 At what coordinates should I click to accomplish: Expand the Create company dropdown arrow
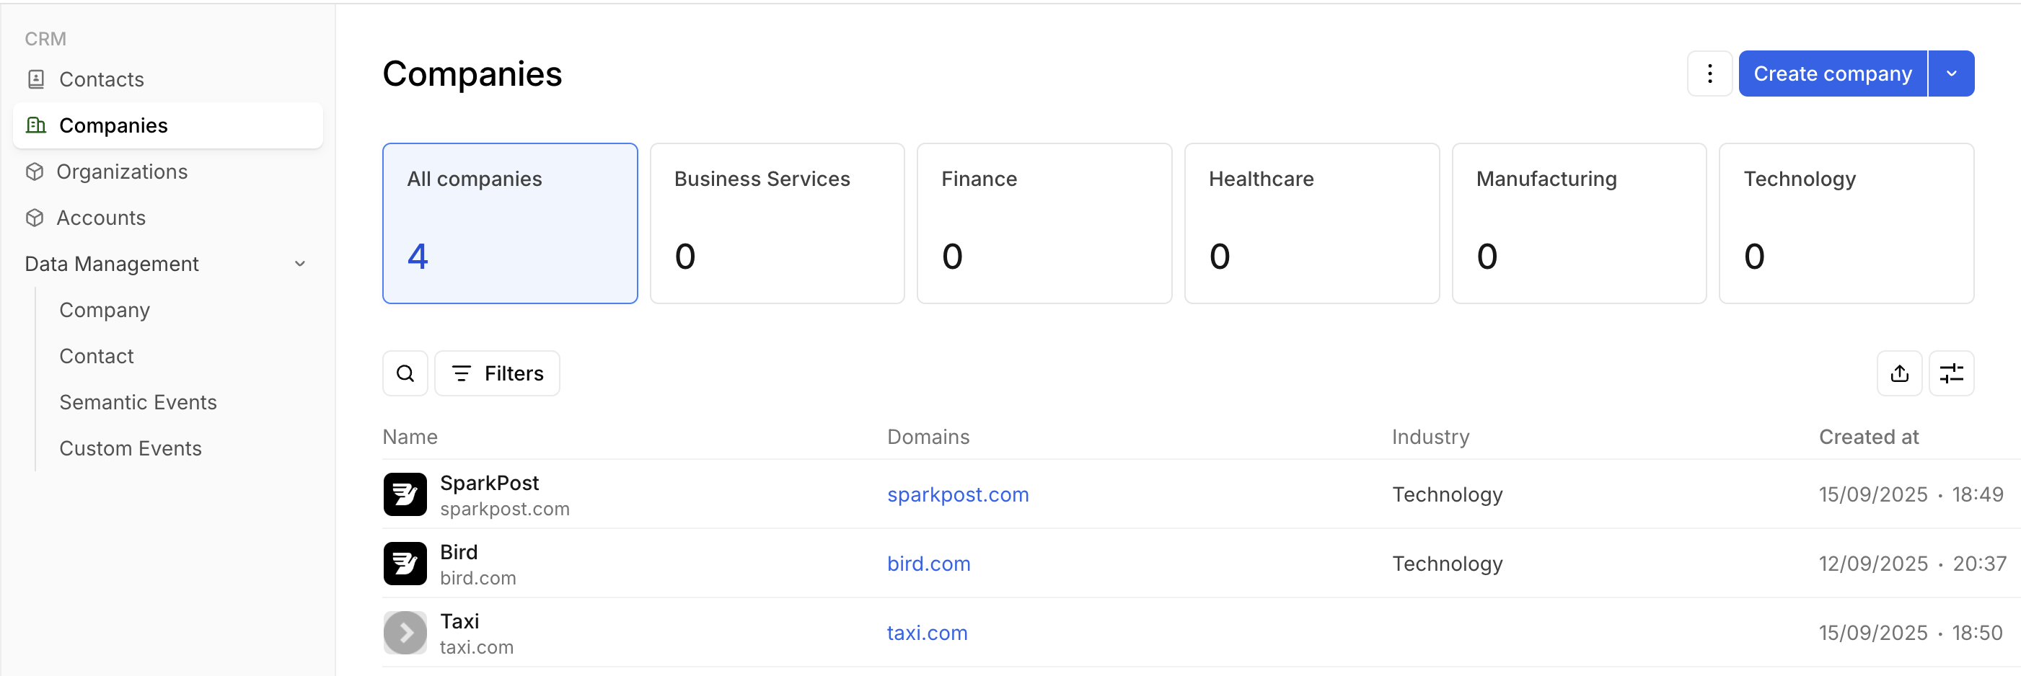1950,74
